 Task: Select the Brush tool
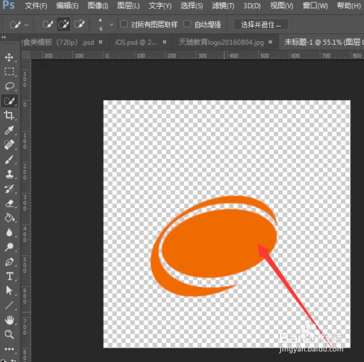point(9,159)
